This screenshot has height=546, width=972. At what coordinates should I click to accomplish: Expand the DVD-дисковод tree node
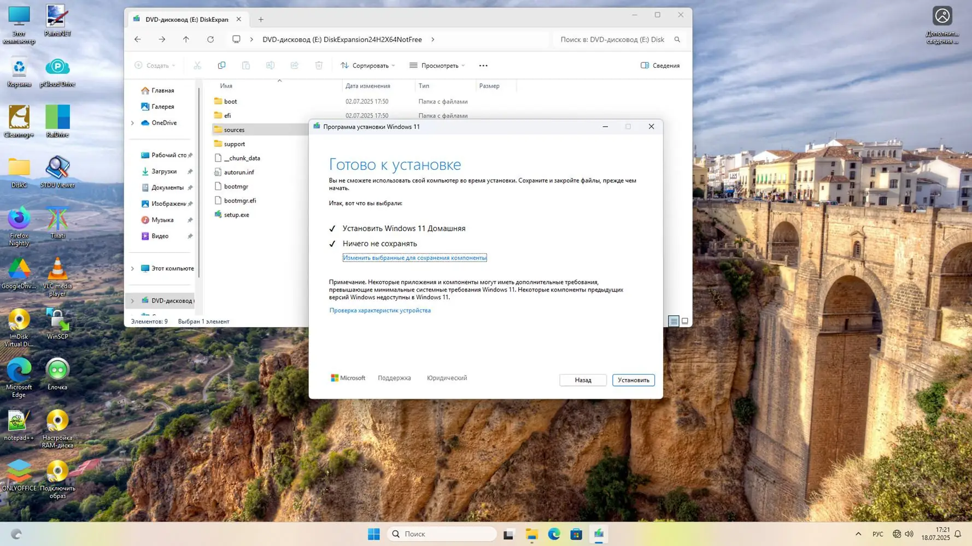point(132,301)
